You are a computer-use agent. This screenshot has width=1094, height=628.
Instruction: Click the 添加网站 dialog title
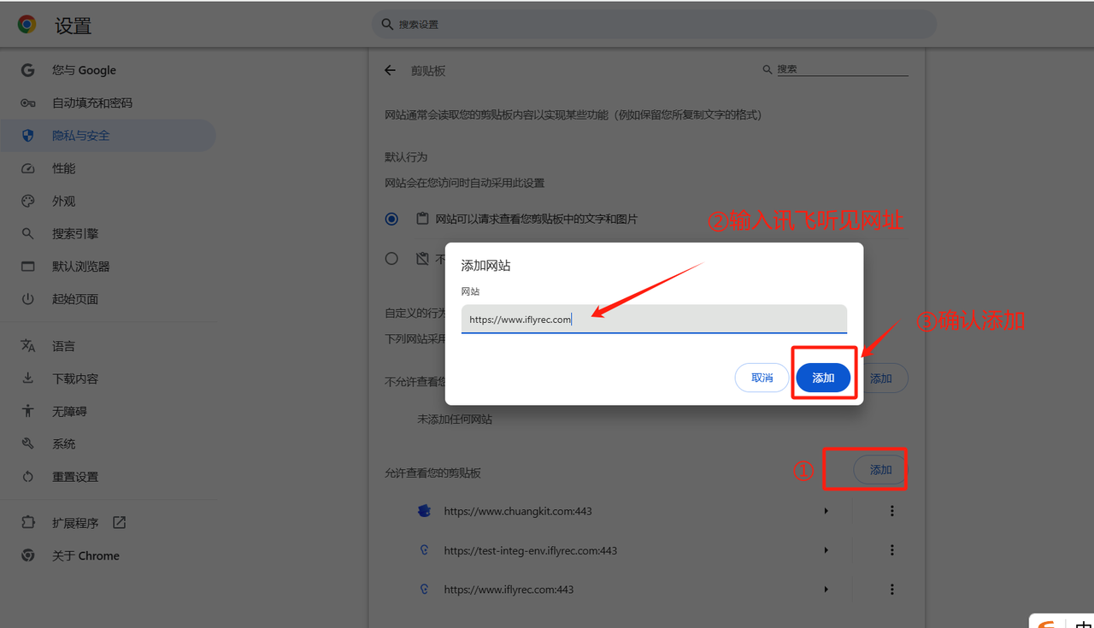486,266
